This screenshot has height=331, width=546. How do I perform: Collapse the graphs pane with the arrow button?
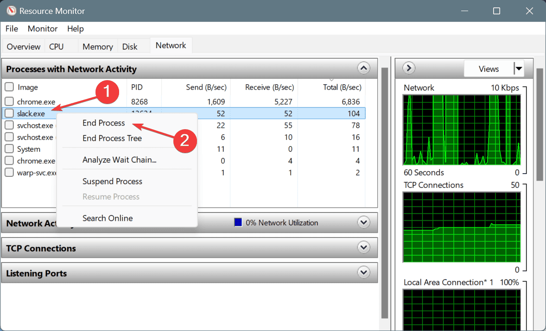[409, 68]
